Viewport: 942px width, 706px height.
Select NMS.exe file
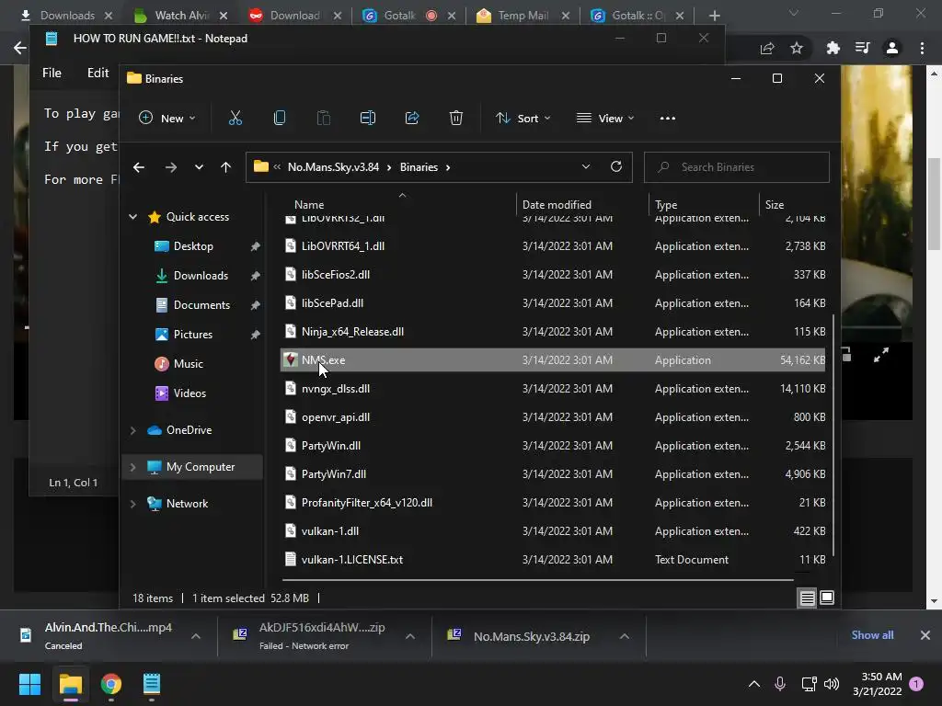click(x=552, y=360)
